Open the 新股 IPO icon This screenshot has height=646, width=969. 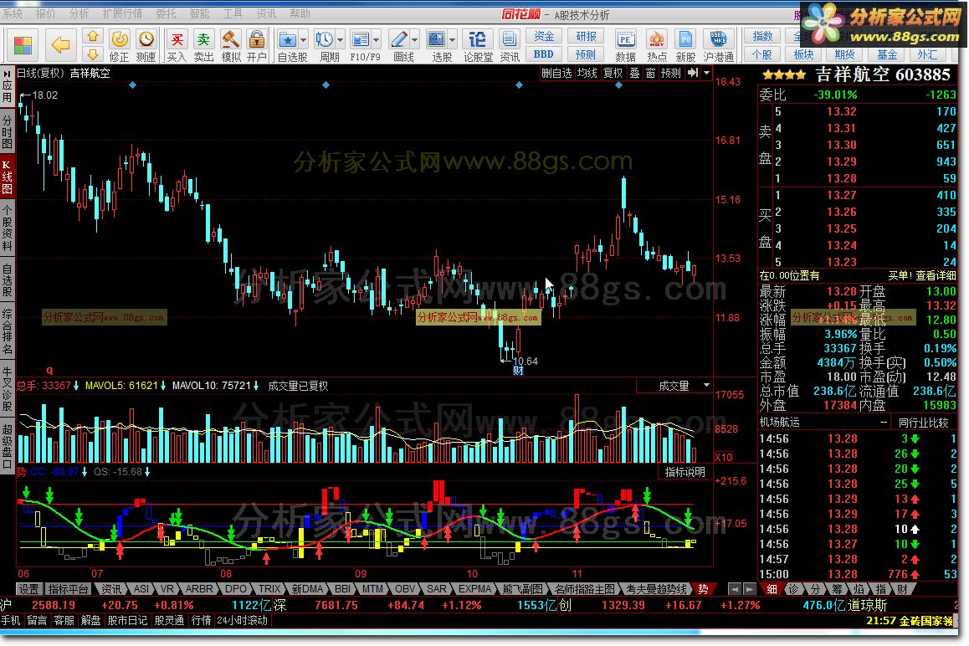(x=685, y=39)
